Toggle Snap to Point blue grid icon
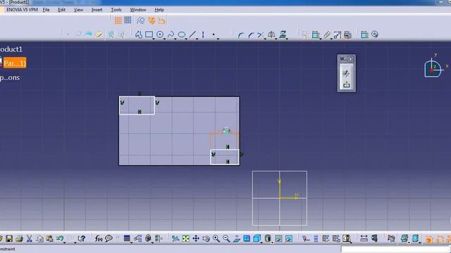451x253 pixels. click(128, 20)
